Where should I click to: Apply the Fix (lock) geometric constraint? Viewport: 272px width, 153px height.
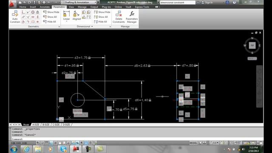tap(37, 12)
